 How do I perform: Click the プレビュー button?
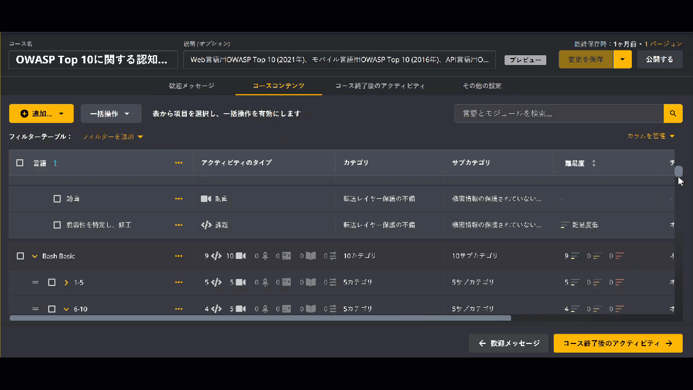(x=525, y=60)
